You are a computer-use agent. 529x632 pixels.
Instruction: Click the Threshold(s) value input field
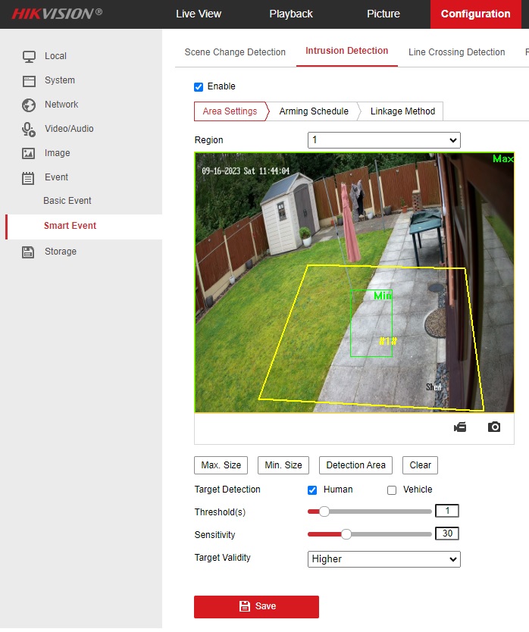coord(447,511)
